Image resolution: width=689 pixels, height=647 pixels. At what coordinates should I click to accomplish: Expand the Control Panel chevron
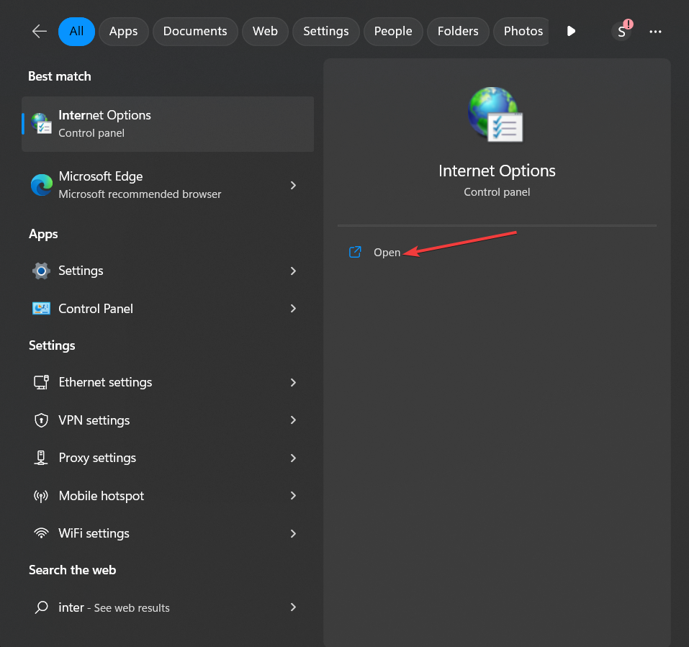293,308
